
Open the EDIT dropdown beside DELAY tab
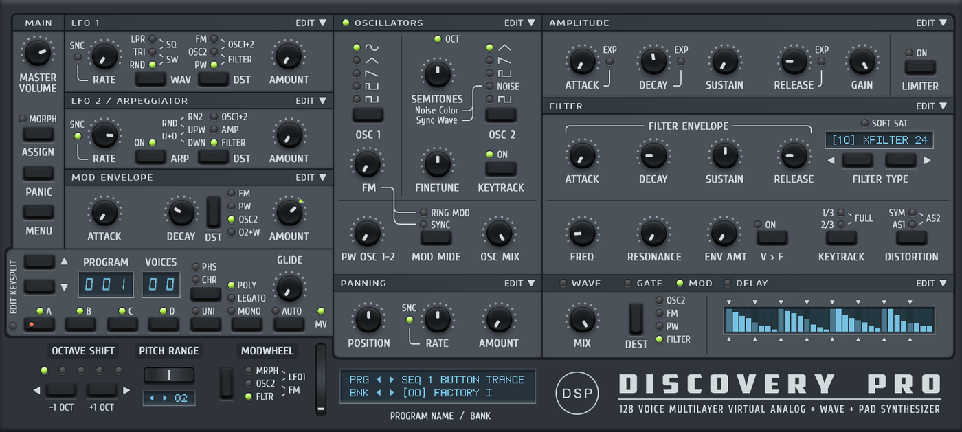coord(931,283)
